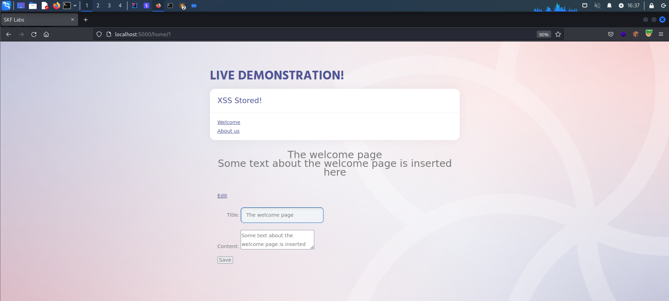The width and height of the screenshot is (669, 301).
Task: Switch to workspace 4
Action: 120,6
